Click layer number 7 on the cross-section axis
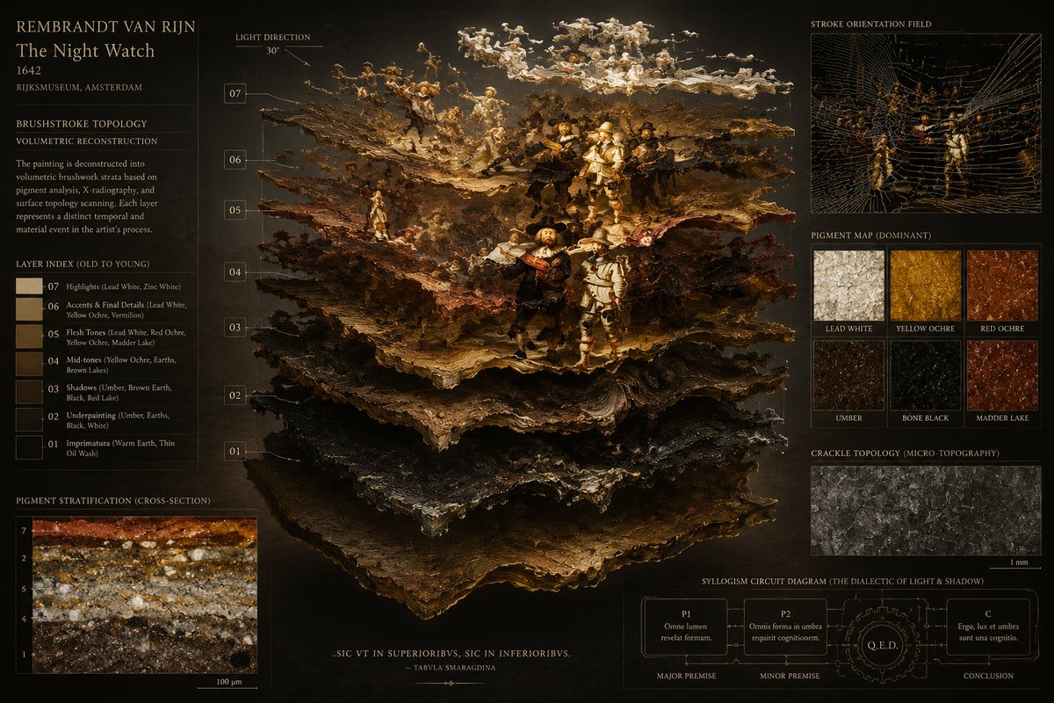The width and height of the screenshot is (1054, 703). click(x=24, y=532)
